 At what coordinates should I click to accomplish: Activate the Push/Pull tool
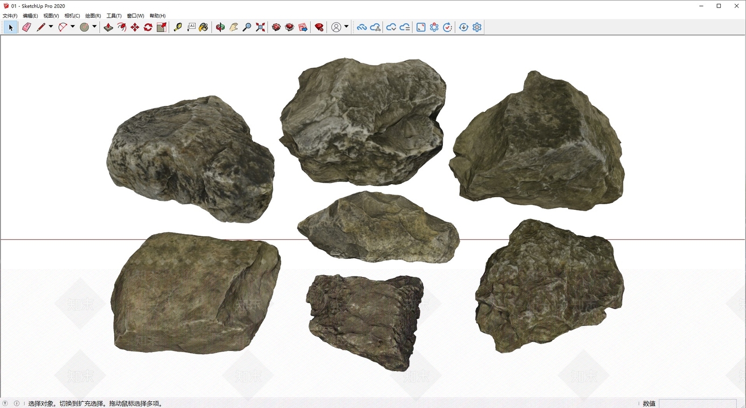coord(108,28)
